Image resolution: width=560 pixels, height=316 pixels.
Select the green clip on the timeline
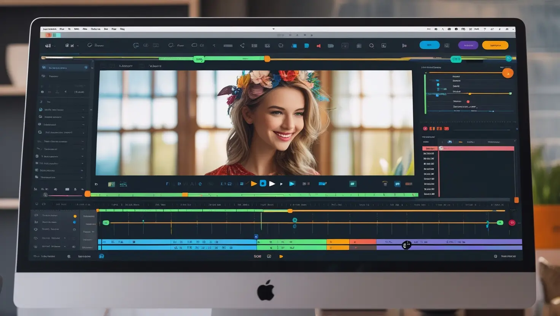tap(292, 245)
